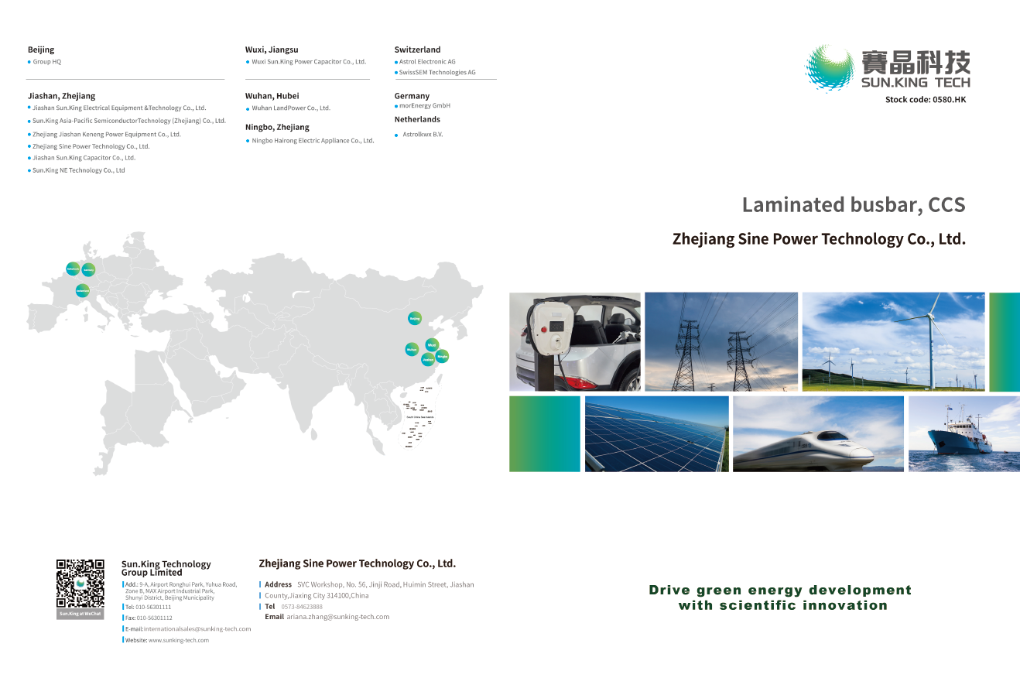Click 'Sun.King Asia-Pacific SemiconductorTechnology (Zhejiang) Co., Ltd.'
This screenshot has height=695, width=1020.
coord(129,121)
